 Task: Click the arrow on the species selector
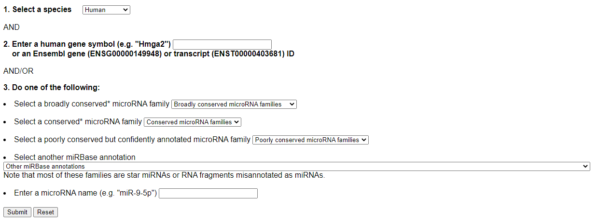click(x=125, y=10)
